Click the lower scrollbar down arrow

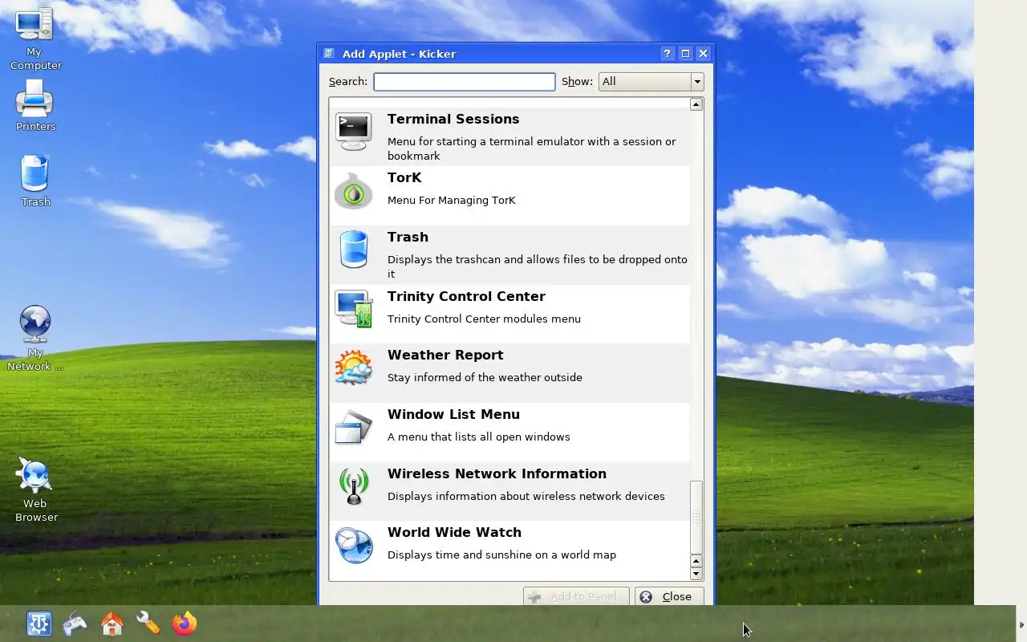pos(696,574)
